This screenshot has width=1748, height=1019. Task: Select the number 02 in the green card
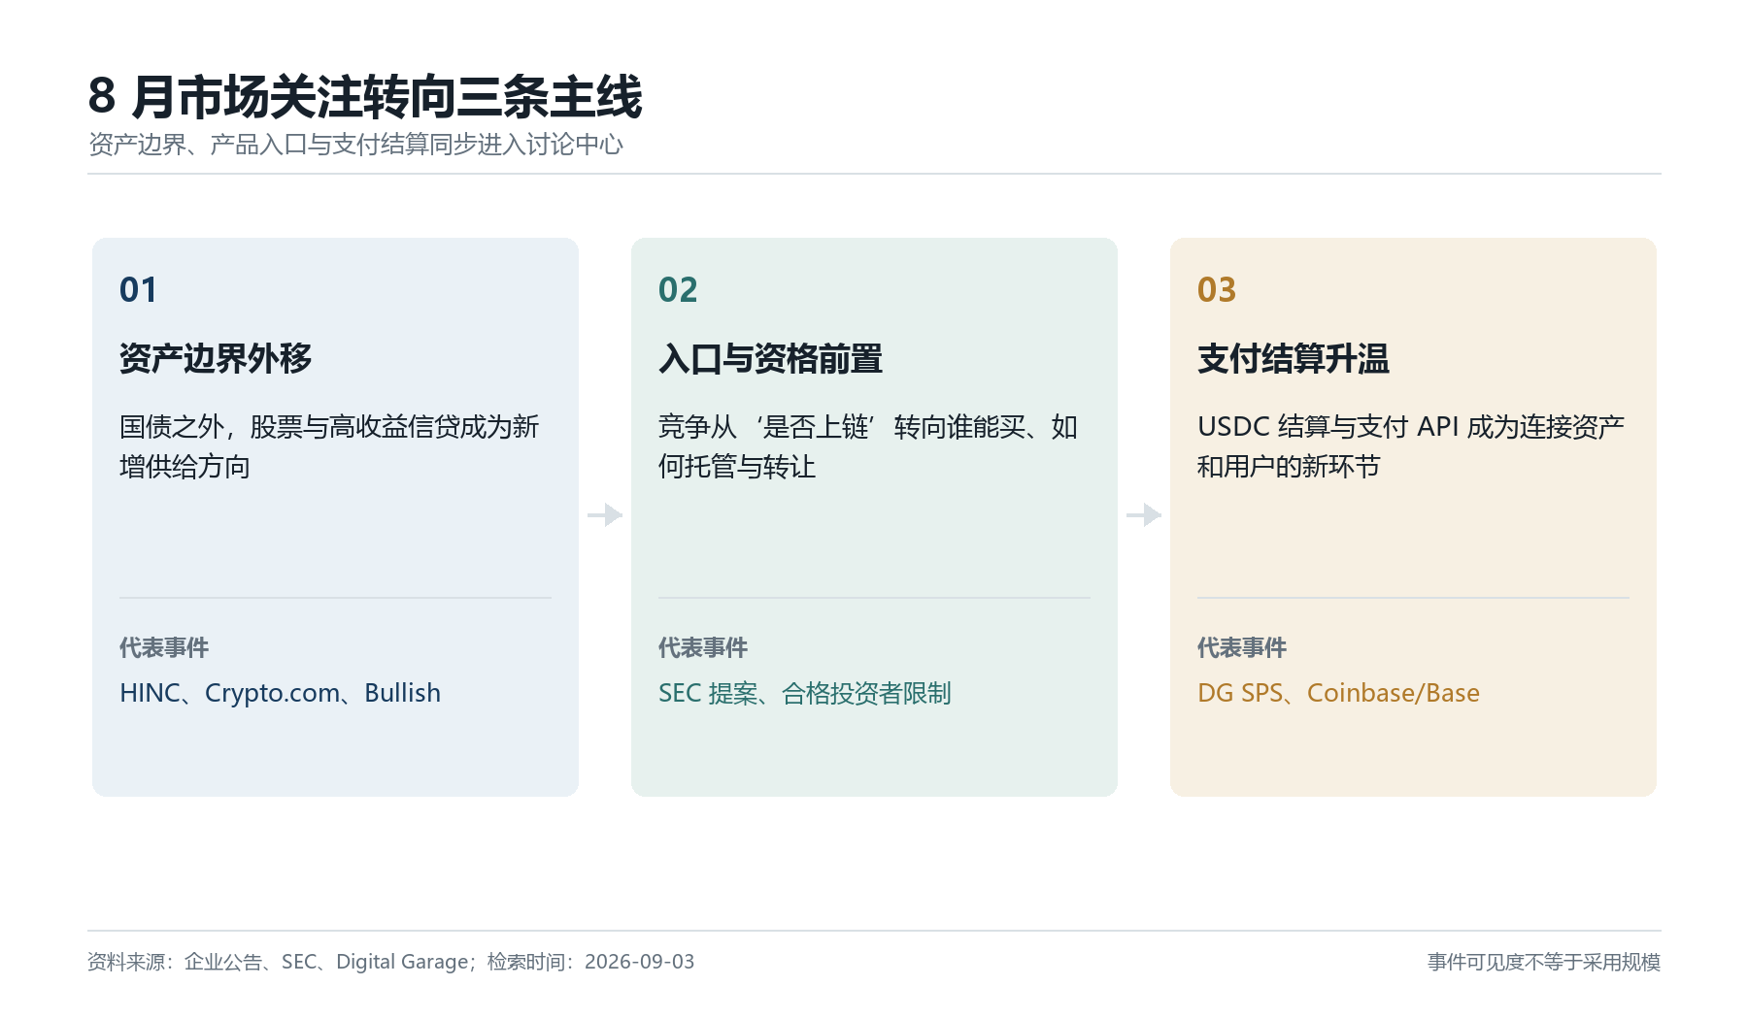pyautogui.click(x=678, y=289)
